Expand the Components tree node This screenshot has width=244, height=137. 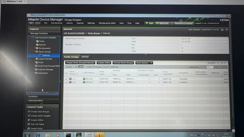(35, 48)
